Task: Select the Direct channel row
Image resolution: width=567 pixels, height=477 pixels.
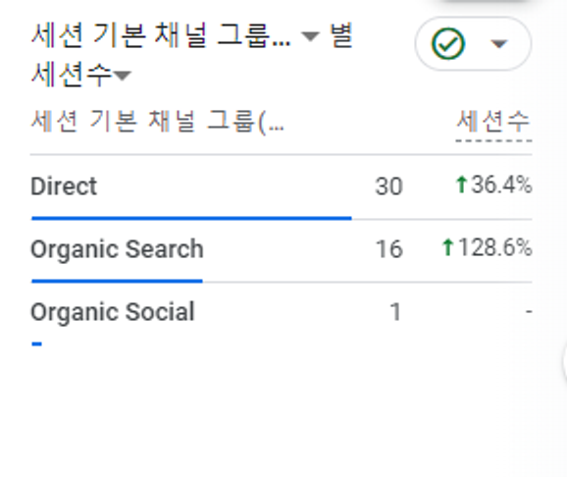Action: [281, 186]
